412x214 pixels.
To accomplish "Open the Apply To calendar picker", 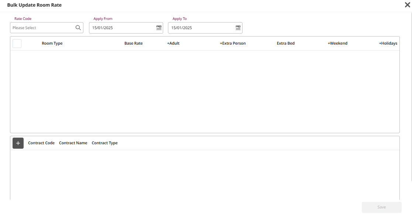I will pos(238,28).
